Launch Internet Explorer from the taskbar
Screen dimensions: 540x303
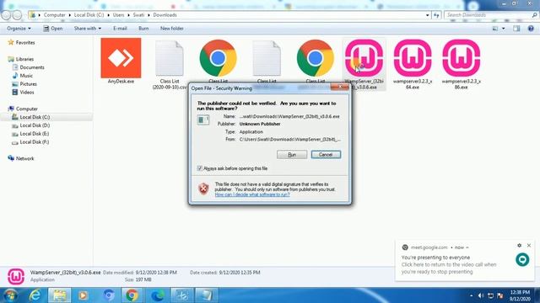tap(35, 295)
